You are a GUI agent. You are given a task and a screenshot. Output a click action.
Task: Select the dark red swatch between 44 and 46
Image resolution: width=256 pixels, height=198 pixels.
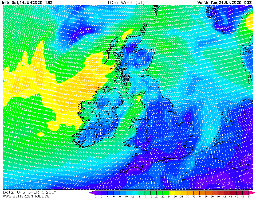[234, 193]
